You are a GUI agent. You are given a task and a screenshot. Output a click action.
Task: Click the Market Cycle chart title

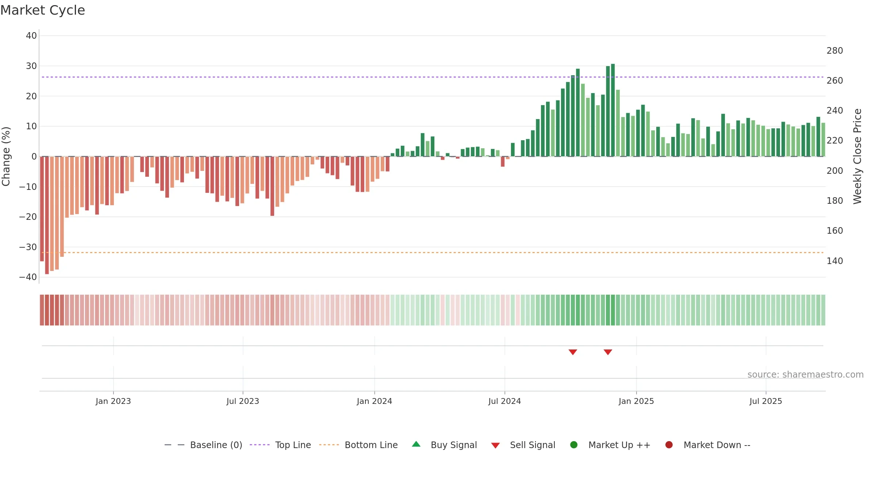43,10
